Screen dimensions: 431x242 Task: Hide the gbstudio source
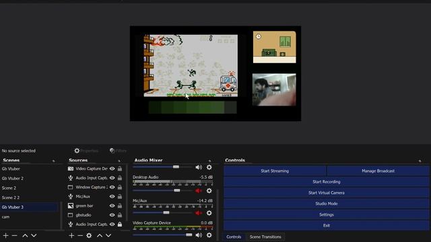[112, 215]
